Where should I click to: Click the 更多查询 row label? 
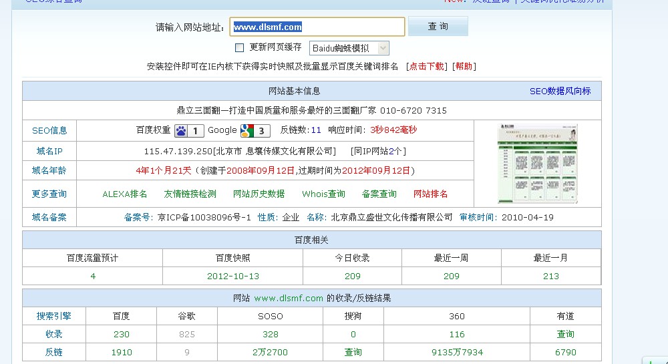click(x=49, y=194)
